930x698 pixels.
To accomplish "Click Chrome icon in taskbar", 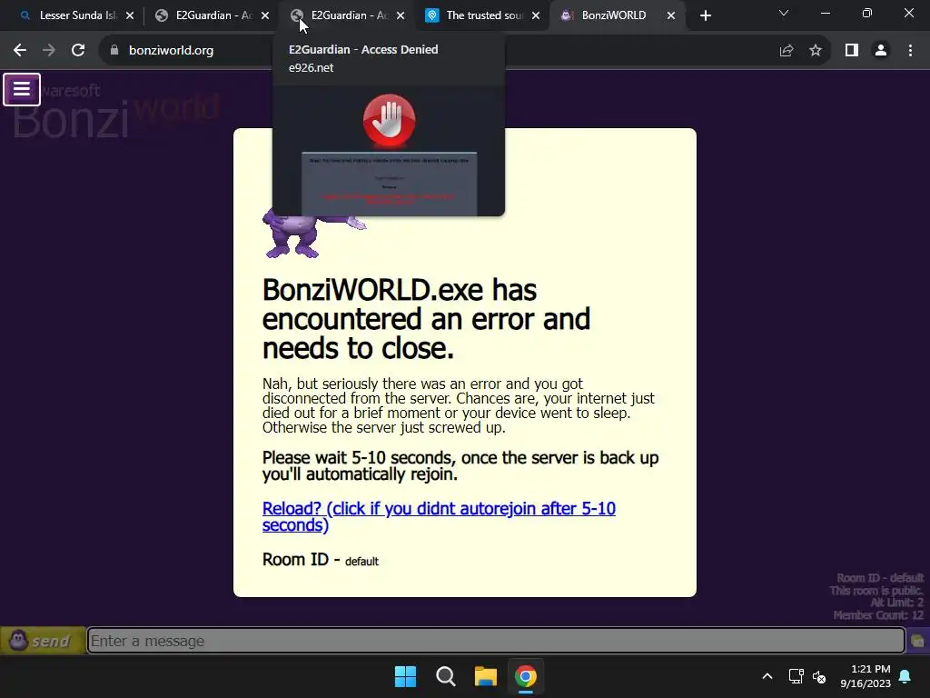I will pyautogui.click(x=526, y=676).
